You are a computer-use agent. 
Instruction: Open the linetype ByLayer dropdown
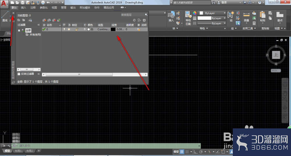[212, 23]
